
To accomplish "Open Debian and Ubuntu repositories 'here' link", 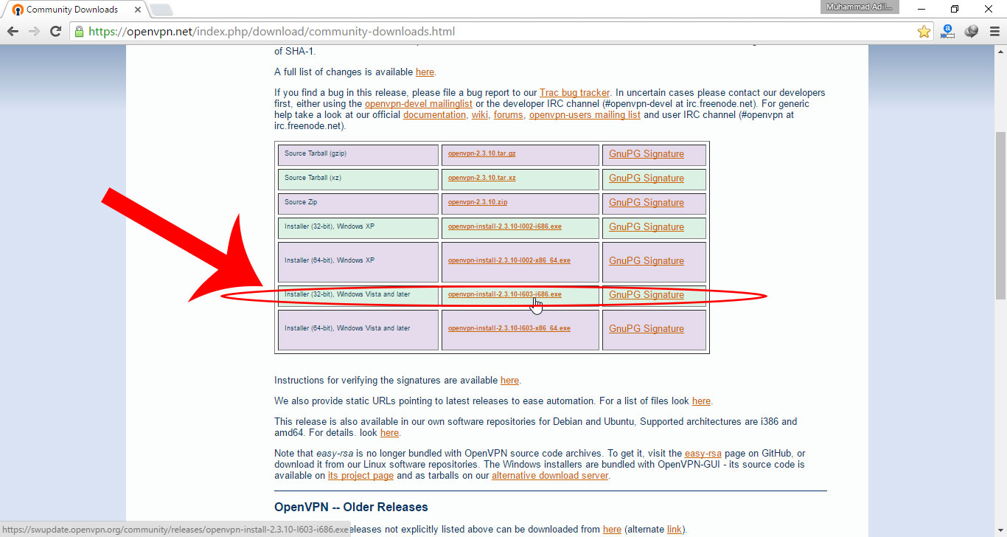I will tap(389, 433).
